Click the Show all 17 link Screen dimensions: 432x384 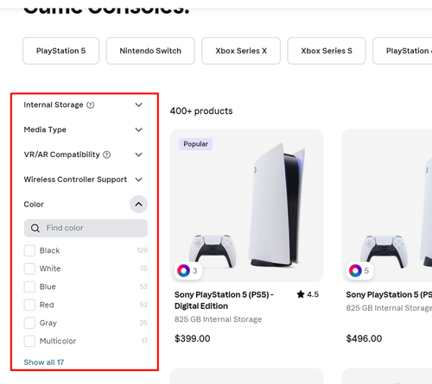(44, 362)
